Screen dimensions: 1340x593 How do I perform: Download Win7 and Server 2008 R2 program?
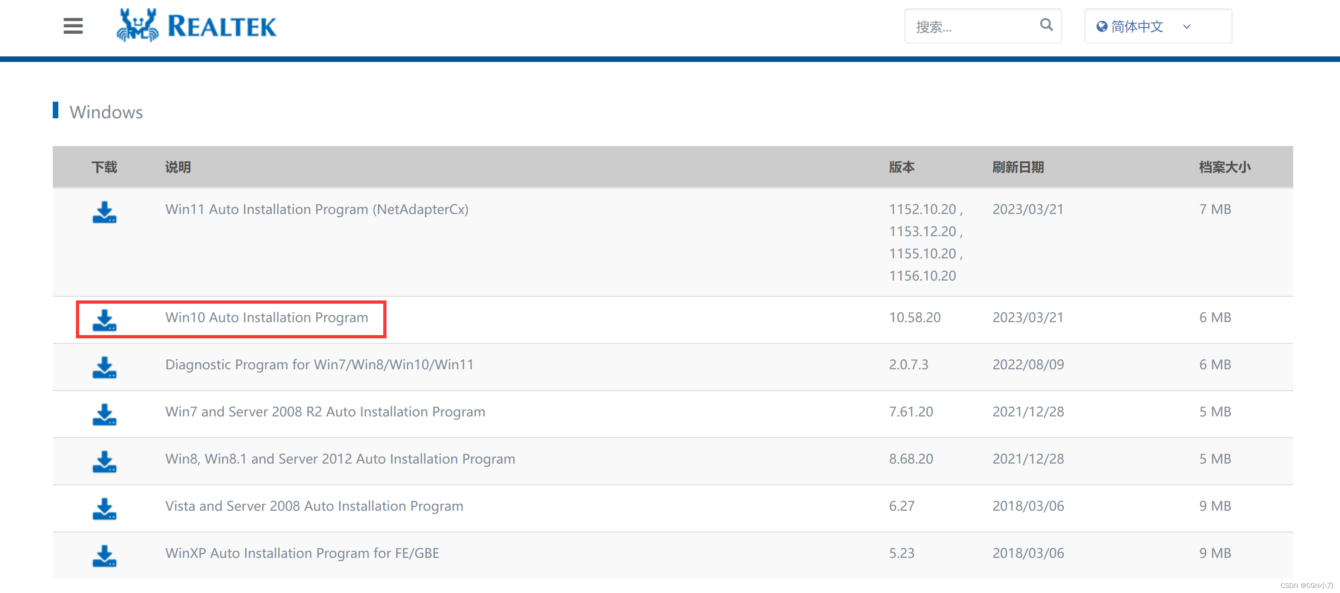pos(104,415)
